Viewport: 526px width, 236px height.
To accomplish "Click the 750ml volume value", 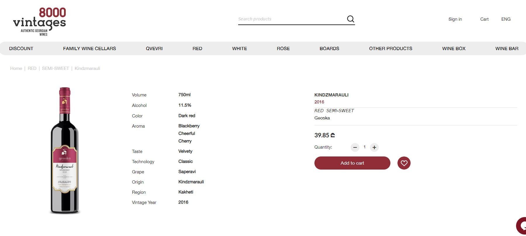I will tap(184, 95).
